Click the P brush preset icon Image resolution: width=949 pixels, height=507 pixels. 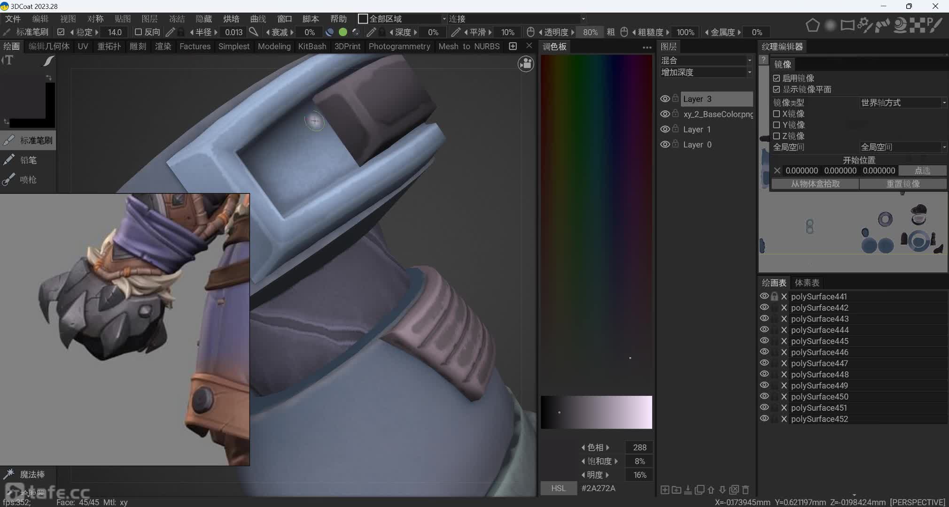coord(935,25)
